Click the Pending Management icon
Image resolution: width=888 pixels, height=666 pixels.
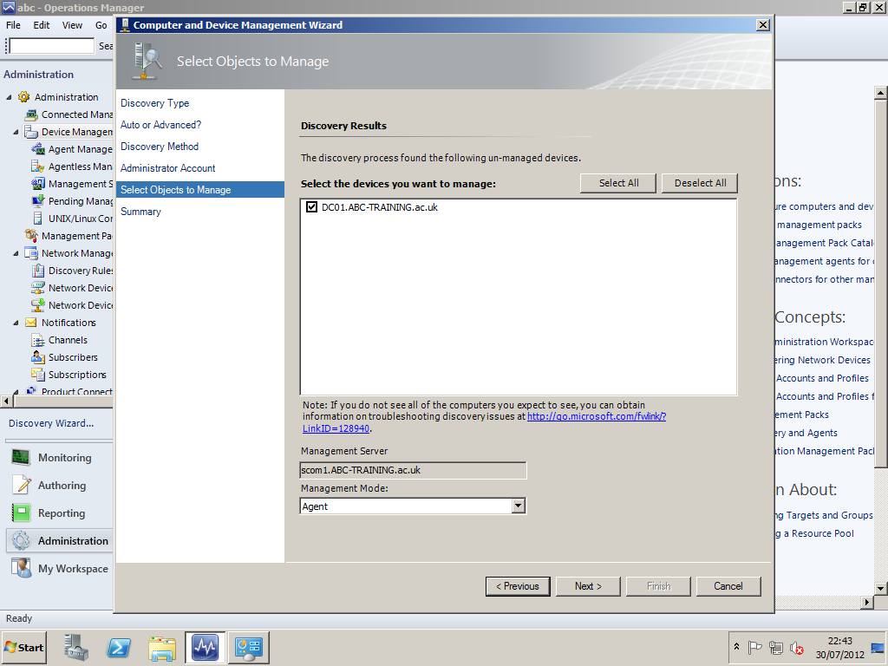pos(38,201)
